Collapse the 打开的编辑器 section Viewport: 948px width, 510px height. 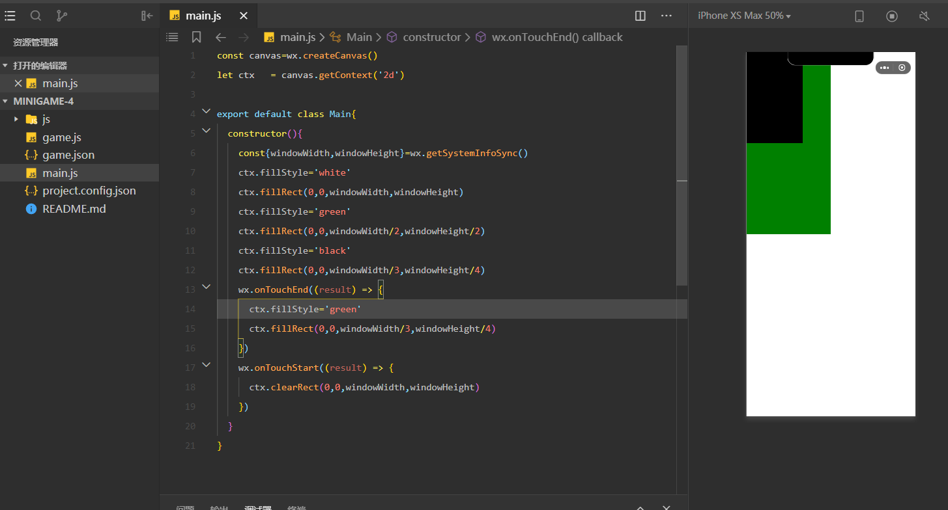coord(6,66)
